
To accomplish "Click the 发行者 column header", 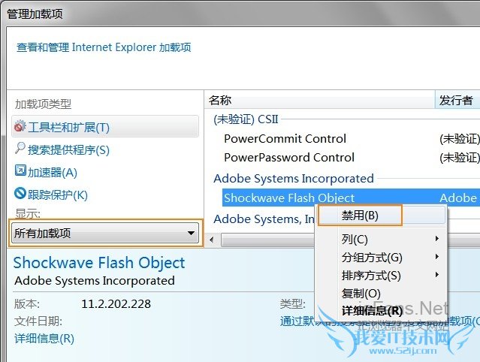I will tap(456, 100).
